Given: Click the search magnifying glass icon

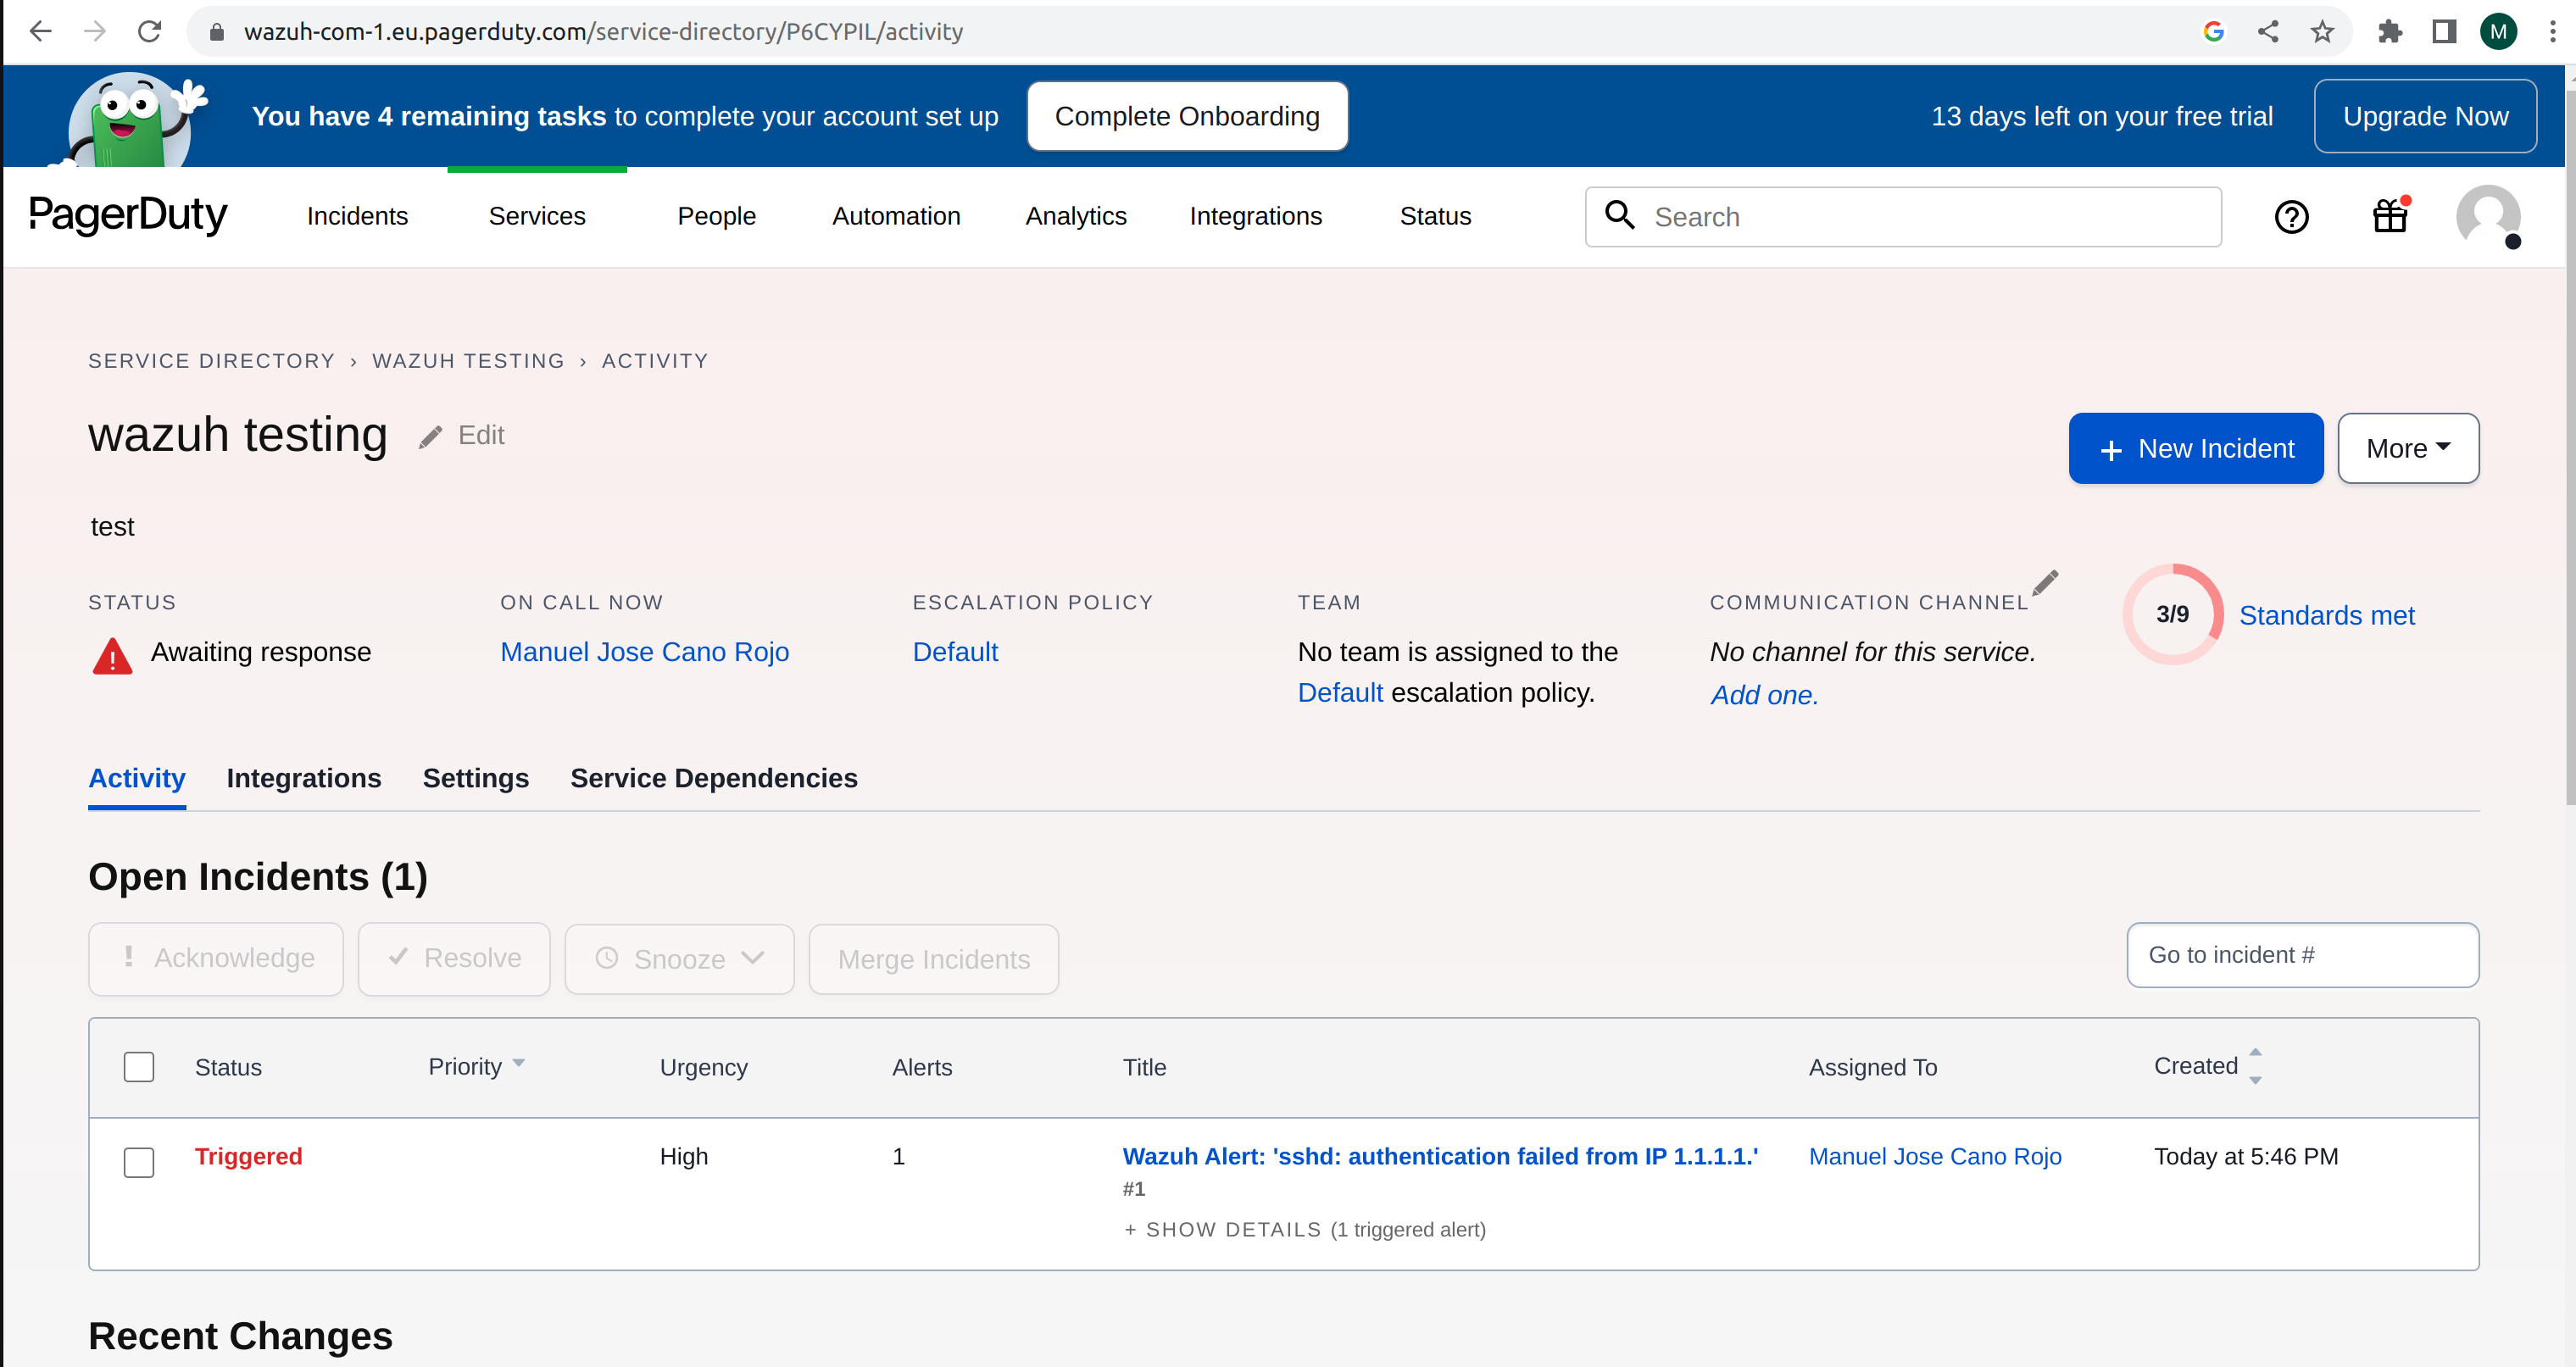Looking at the screenshot, I should [x=1620, y=216].
